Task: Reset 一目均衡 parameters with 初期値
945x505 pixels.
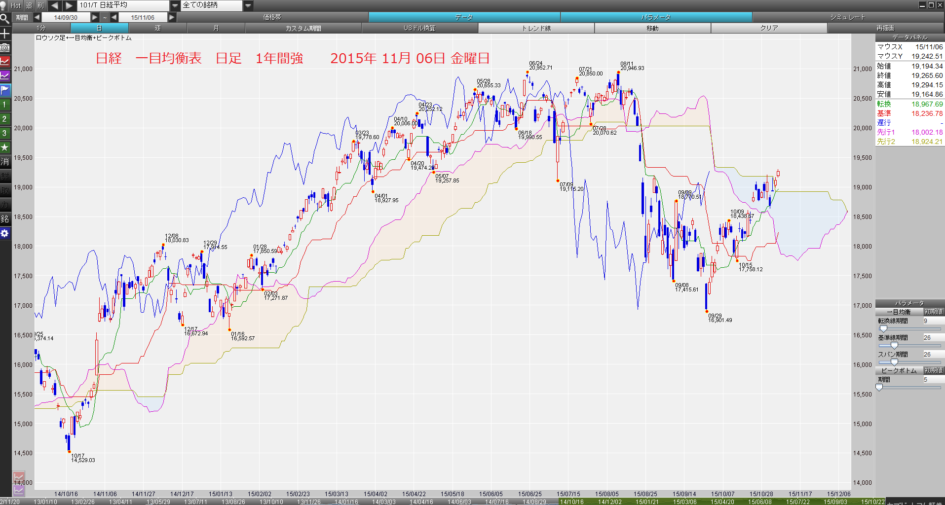Action: click(x=934, y=312)
